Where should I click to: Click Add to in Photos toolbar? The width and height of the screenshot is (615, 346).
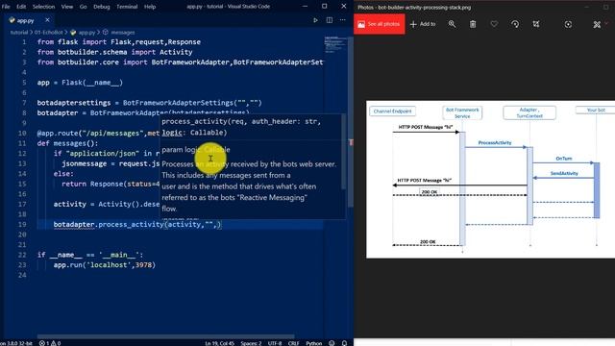423,24
